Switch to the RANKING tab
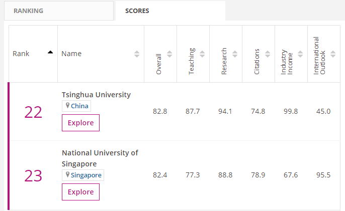This screenshot has height=211, width=345. pos(59,11)
